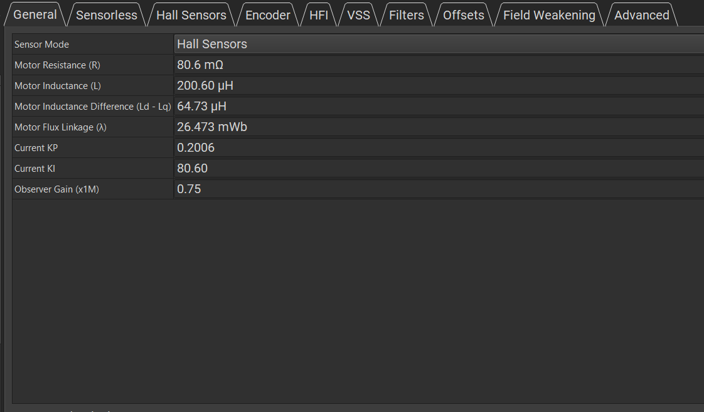The height and width of the screenshot is (412, 704).
Task: Select the Inductance Difference 64.73 µH field
Action: pyautogui.click(x=439, y=106)
